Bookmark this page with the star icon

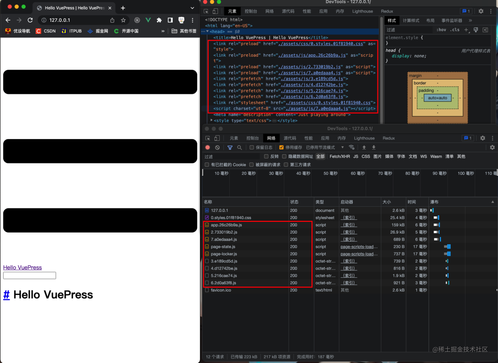(123, 20)
